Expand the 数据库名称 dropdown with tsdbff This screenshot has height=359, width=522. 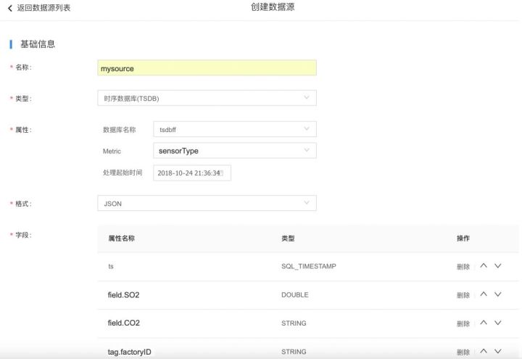coord(236,129)
